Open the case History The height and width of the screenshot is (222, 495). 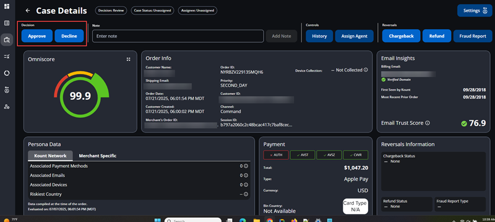319,36
